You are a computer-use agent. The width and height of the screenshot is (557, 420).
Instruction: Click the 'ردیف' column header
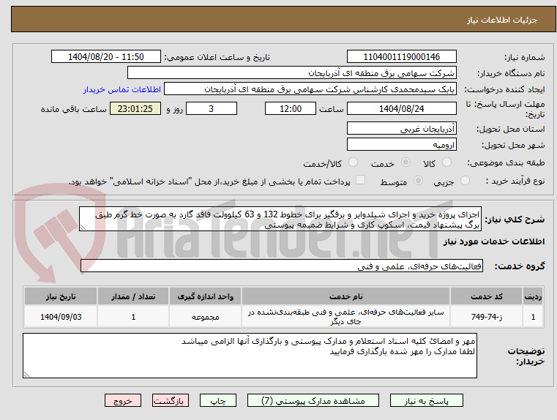coord(533,296)
